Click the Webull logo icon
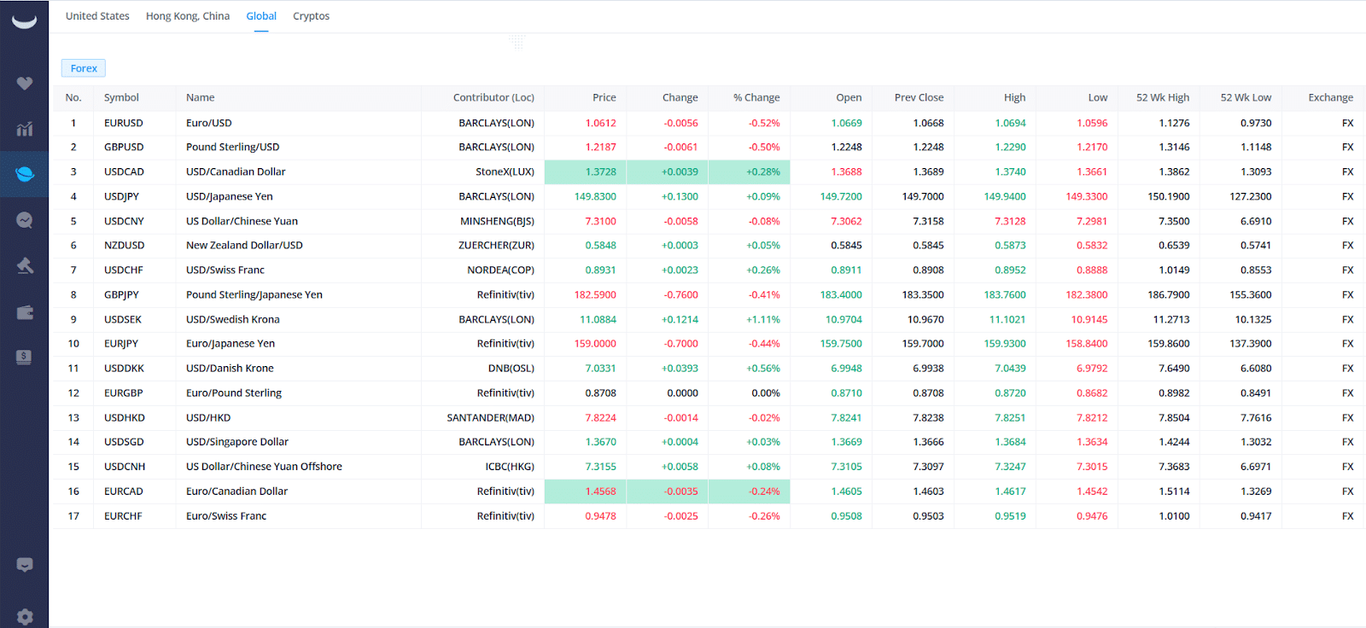Image resolution: width=1366 pixels, height=628 pixels. click(x=24, y=21)
